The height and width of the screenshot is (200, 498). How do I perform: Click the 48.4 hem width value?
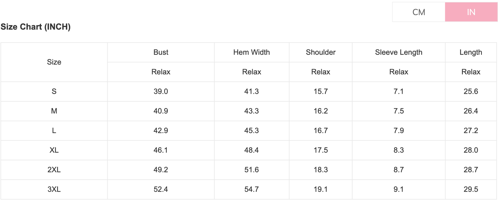coord(252,150)
